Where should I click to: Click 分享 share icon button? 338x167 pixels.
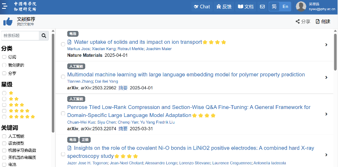[302, 22]
